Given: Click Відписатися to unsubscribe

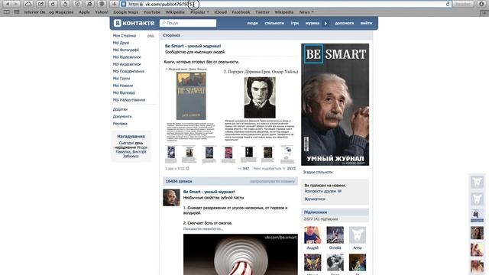Looking at the screenshot, I should point(315,199).
